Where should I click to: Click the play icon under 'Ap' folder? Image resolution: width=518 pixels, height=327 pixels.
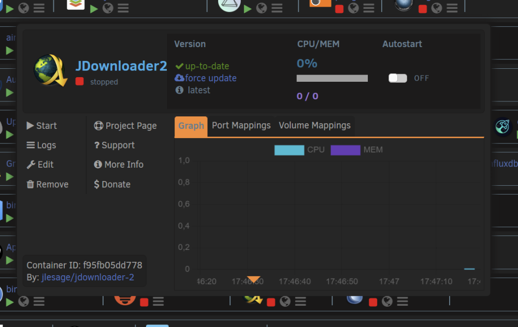[x=9, y=260]
